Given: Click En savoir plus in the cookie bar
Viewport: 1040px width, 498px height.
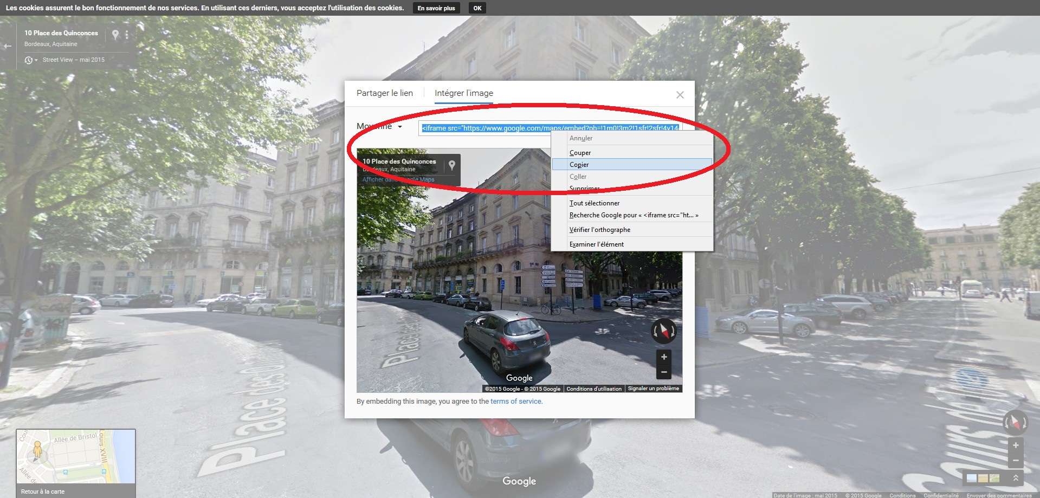Looking at the screenshot, I should pyautogui.click(x=436, y=8).
